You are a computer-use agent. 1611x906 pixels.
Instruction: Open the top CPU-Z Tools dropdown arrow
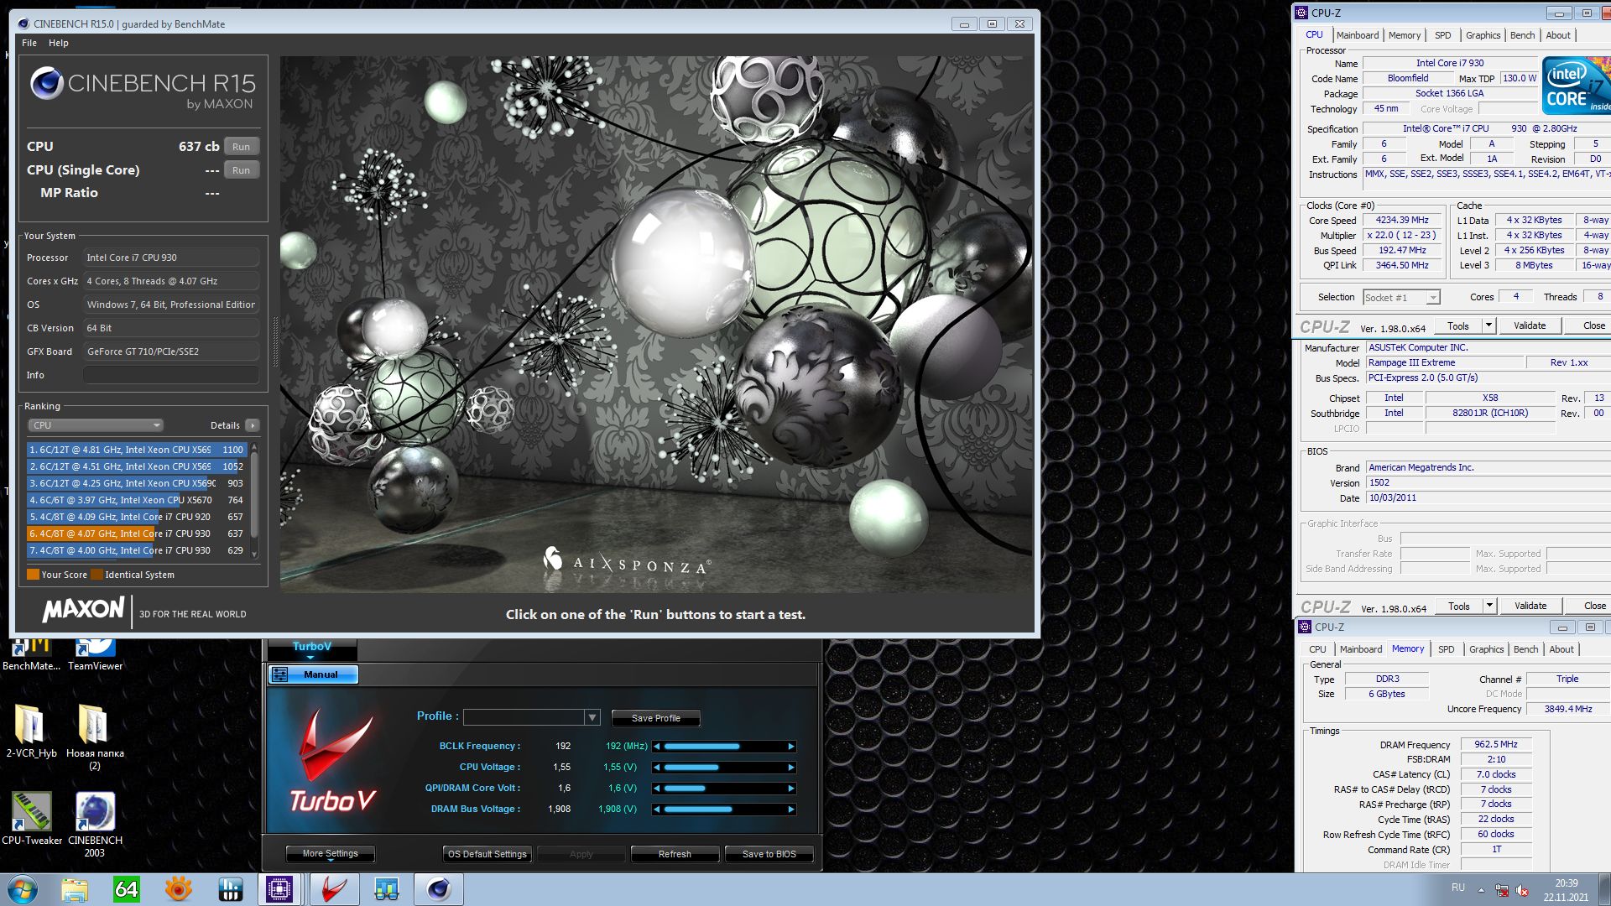[1489, 325]
